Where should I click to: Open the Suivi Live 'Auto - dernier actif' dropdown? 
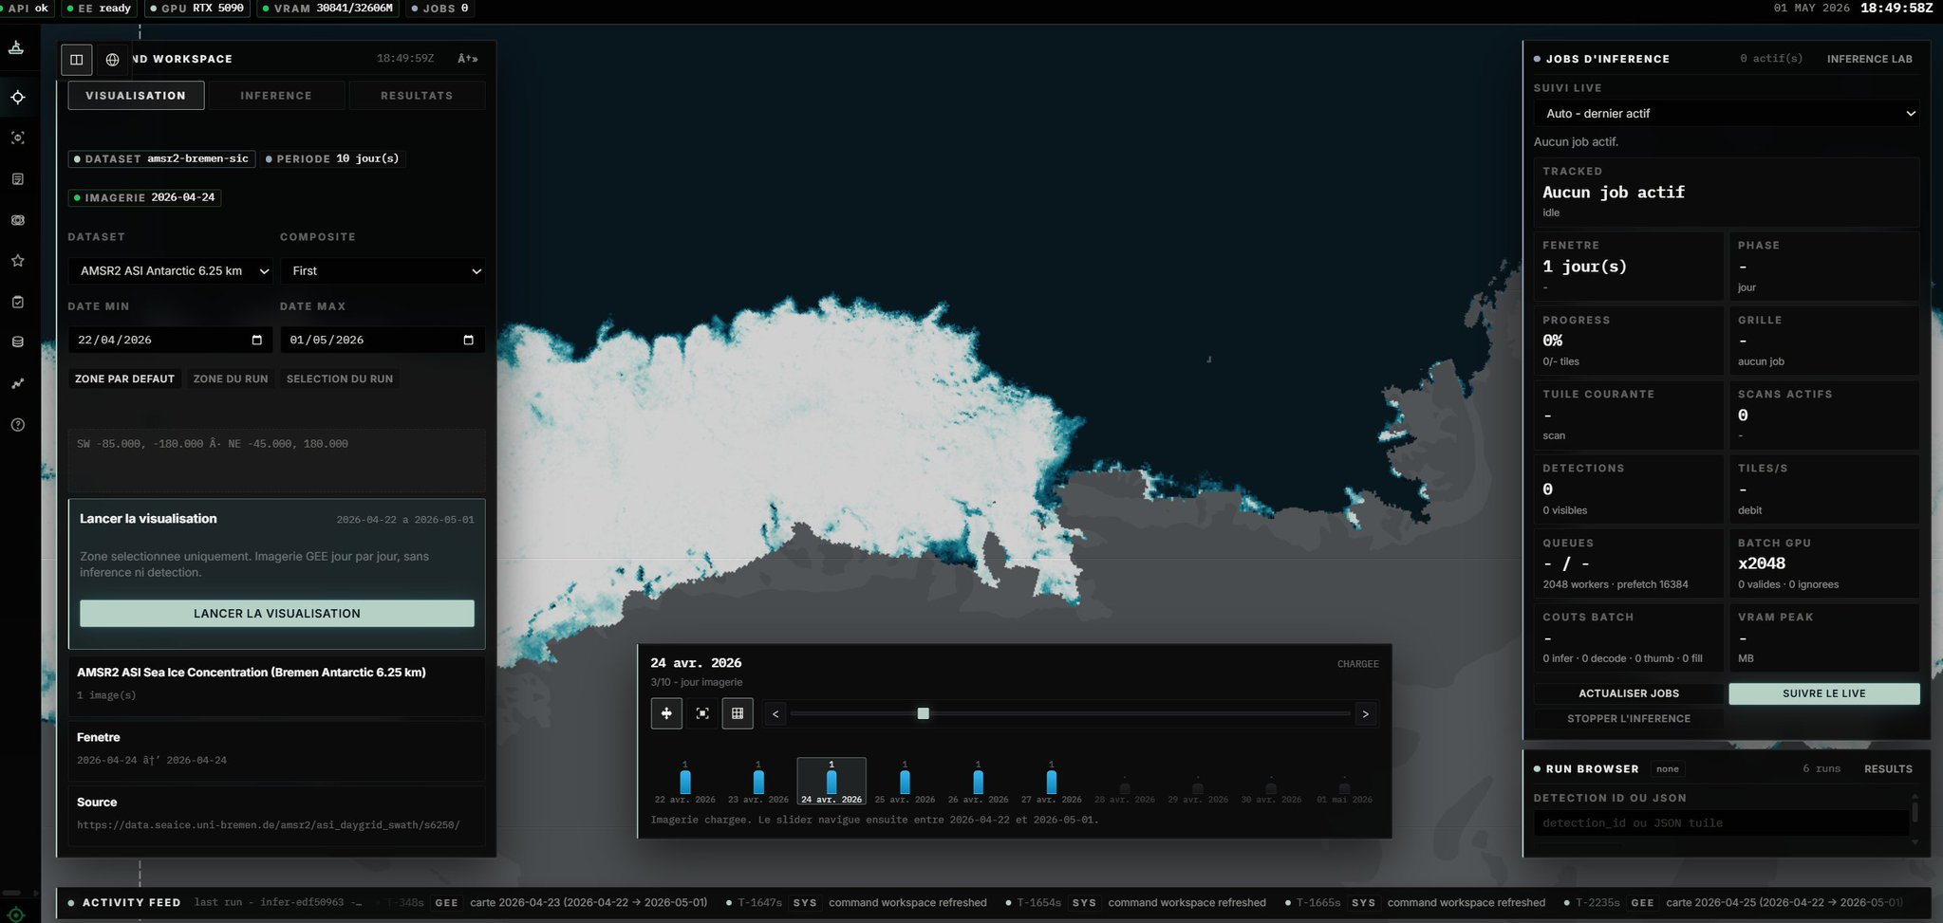coord(1727,114)
